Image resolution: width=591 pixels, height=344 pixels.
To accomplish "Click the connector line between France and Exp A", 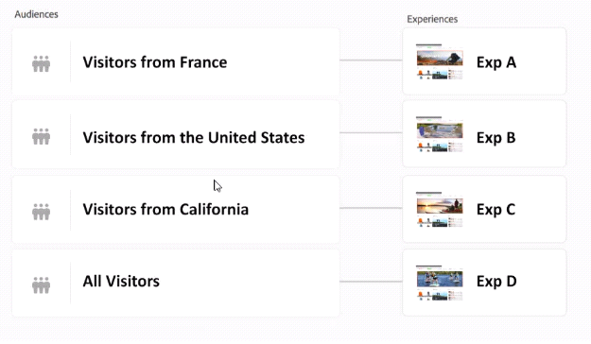I will coord(371,60).
